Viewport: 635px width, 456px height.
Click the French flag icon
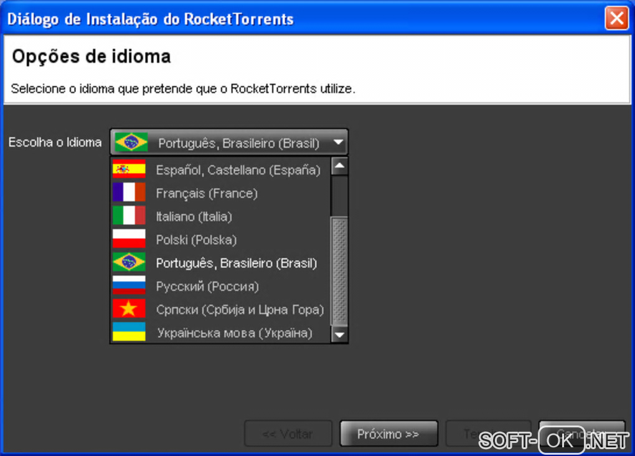(129, 192)
